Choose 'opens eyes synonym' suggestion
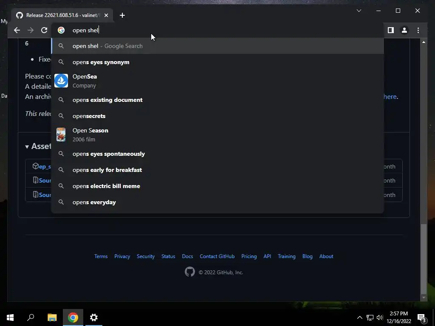This screenshot has width=435, height=326. pyautogui.click(x=218, y=62)
